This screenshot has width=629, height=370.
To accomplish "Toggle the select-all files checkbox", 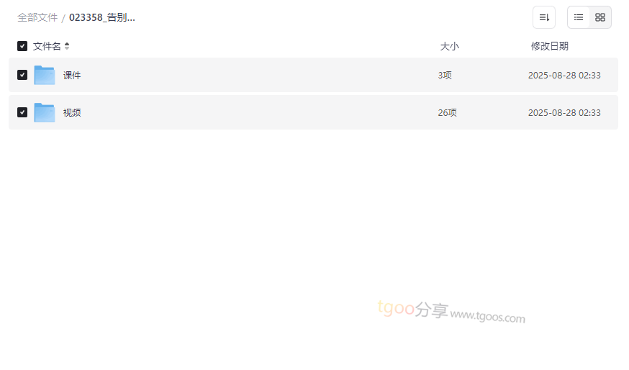I will point(22,46).
